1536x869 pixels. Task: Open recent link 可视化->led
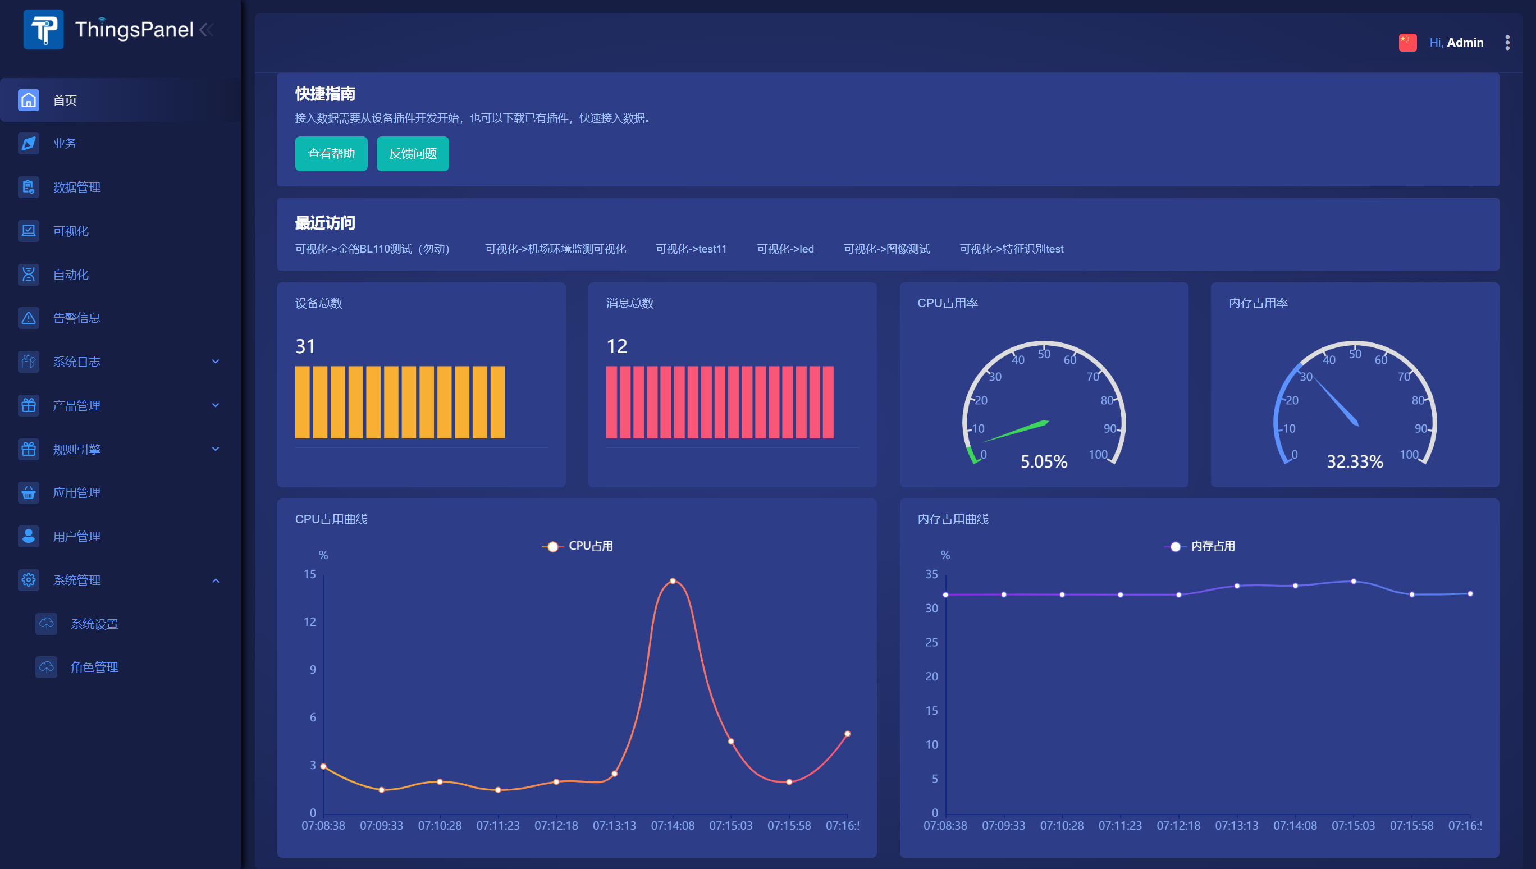point(785,249)
